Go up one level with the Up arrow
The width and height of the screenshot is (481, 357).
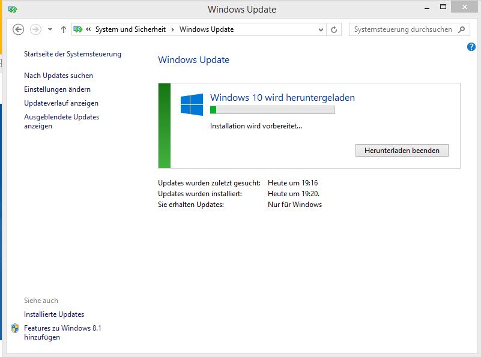pyautogui.click(x=64, y=29)
